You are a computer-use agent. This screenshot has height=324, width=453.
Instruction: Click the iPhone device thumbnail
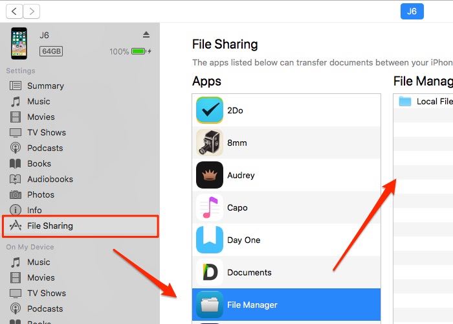pyautogui.click(x=19, y=43)
